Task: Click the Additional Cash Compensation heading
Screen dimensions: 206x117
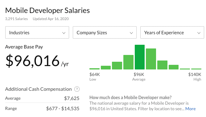Action: click(38, 89)
